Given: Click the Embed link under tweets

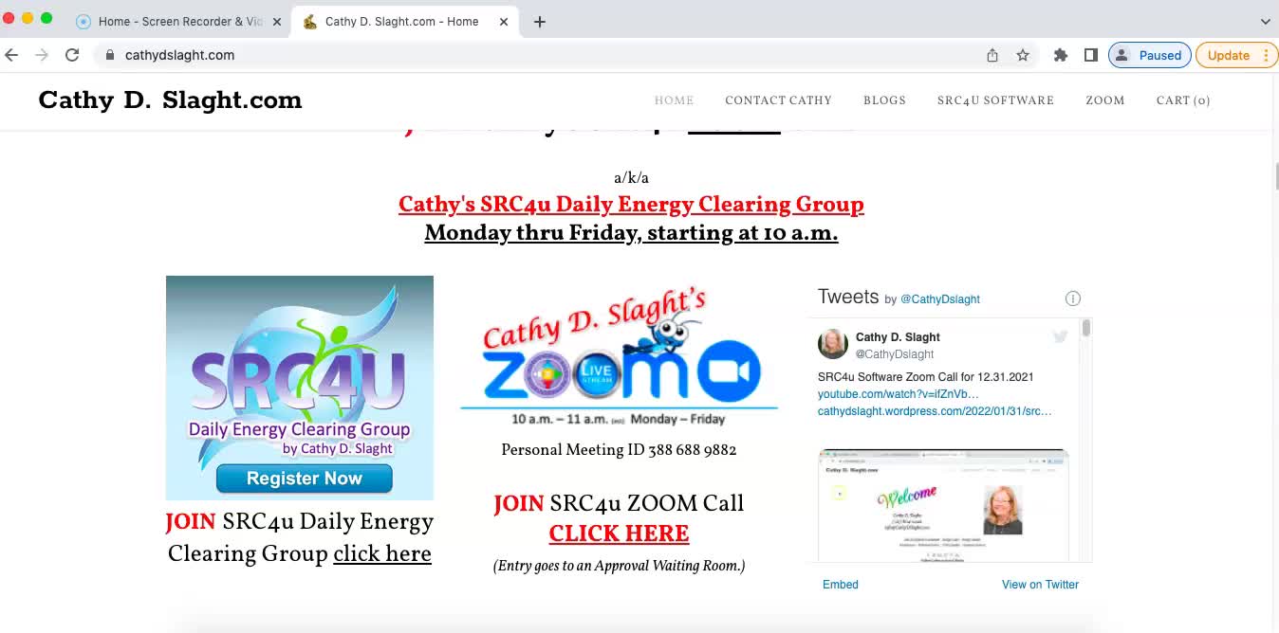Looking at the screenshot, I should coord(841,585).
